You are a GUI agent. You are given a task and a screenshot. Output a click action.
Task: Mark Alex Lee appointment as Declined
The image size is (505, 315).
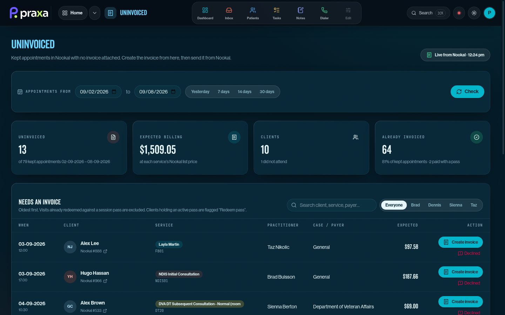tap(469, 253)
